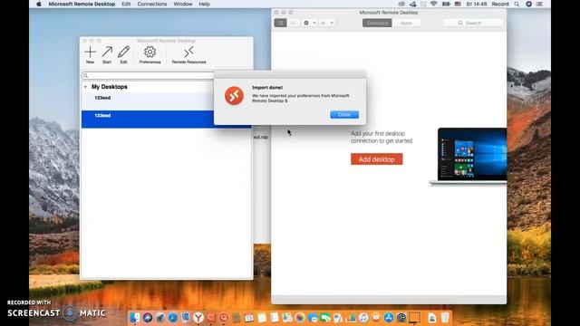The width and height of the screenshot is (580, 326).
Task: Open FaceTime from the Dock
Action: click(325, 317)
